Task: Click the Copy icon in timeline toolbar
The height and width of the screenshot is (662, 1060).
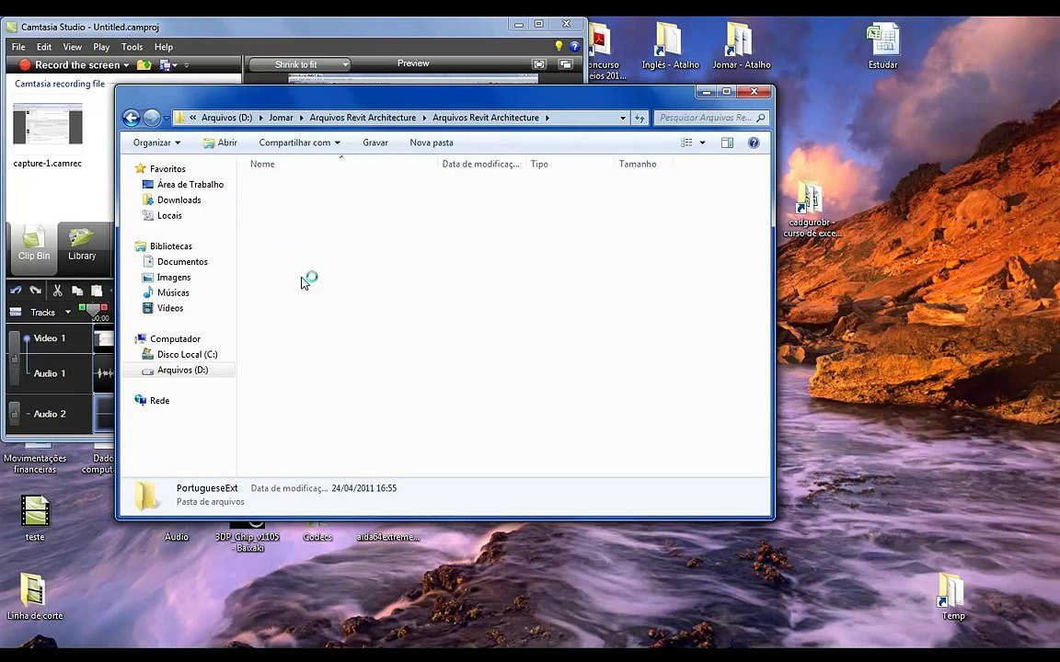Action: click(x=77, y=291)
